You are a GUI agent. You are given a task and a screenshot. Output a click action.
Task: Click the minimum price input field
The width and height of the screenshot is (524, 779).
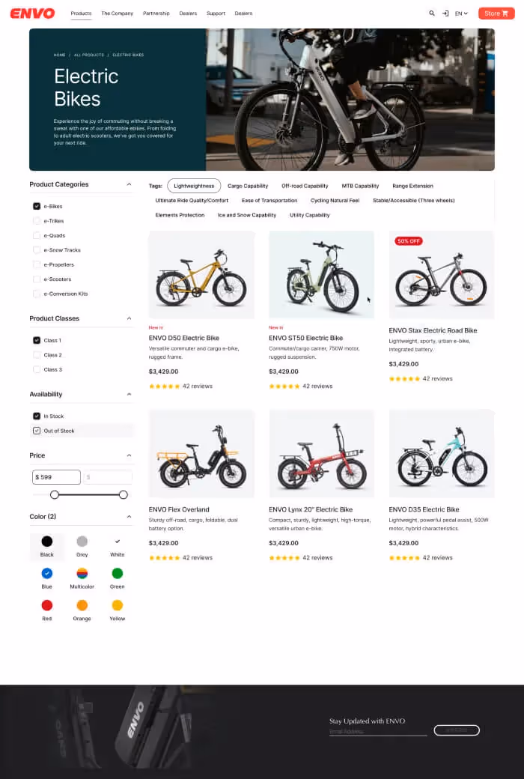tap(56, 477)
